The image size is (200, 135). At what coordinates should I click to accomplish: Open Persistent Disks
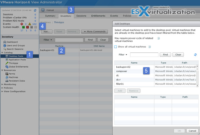click(15, 81)
